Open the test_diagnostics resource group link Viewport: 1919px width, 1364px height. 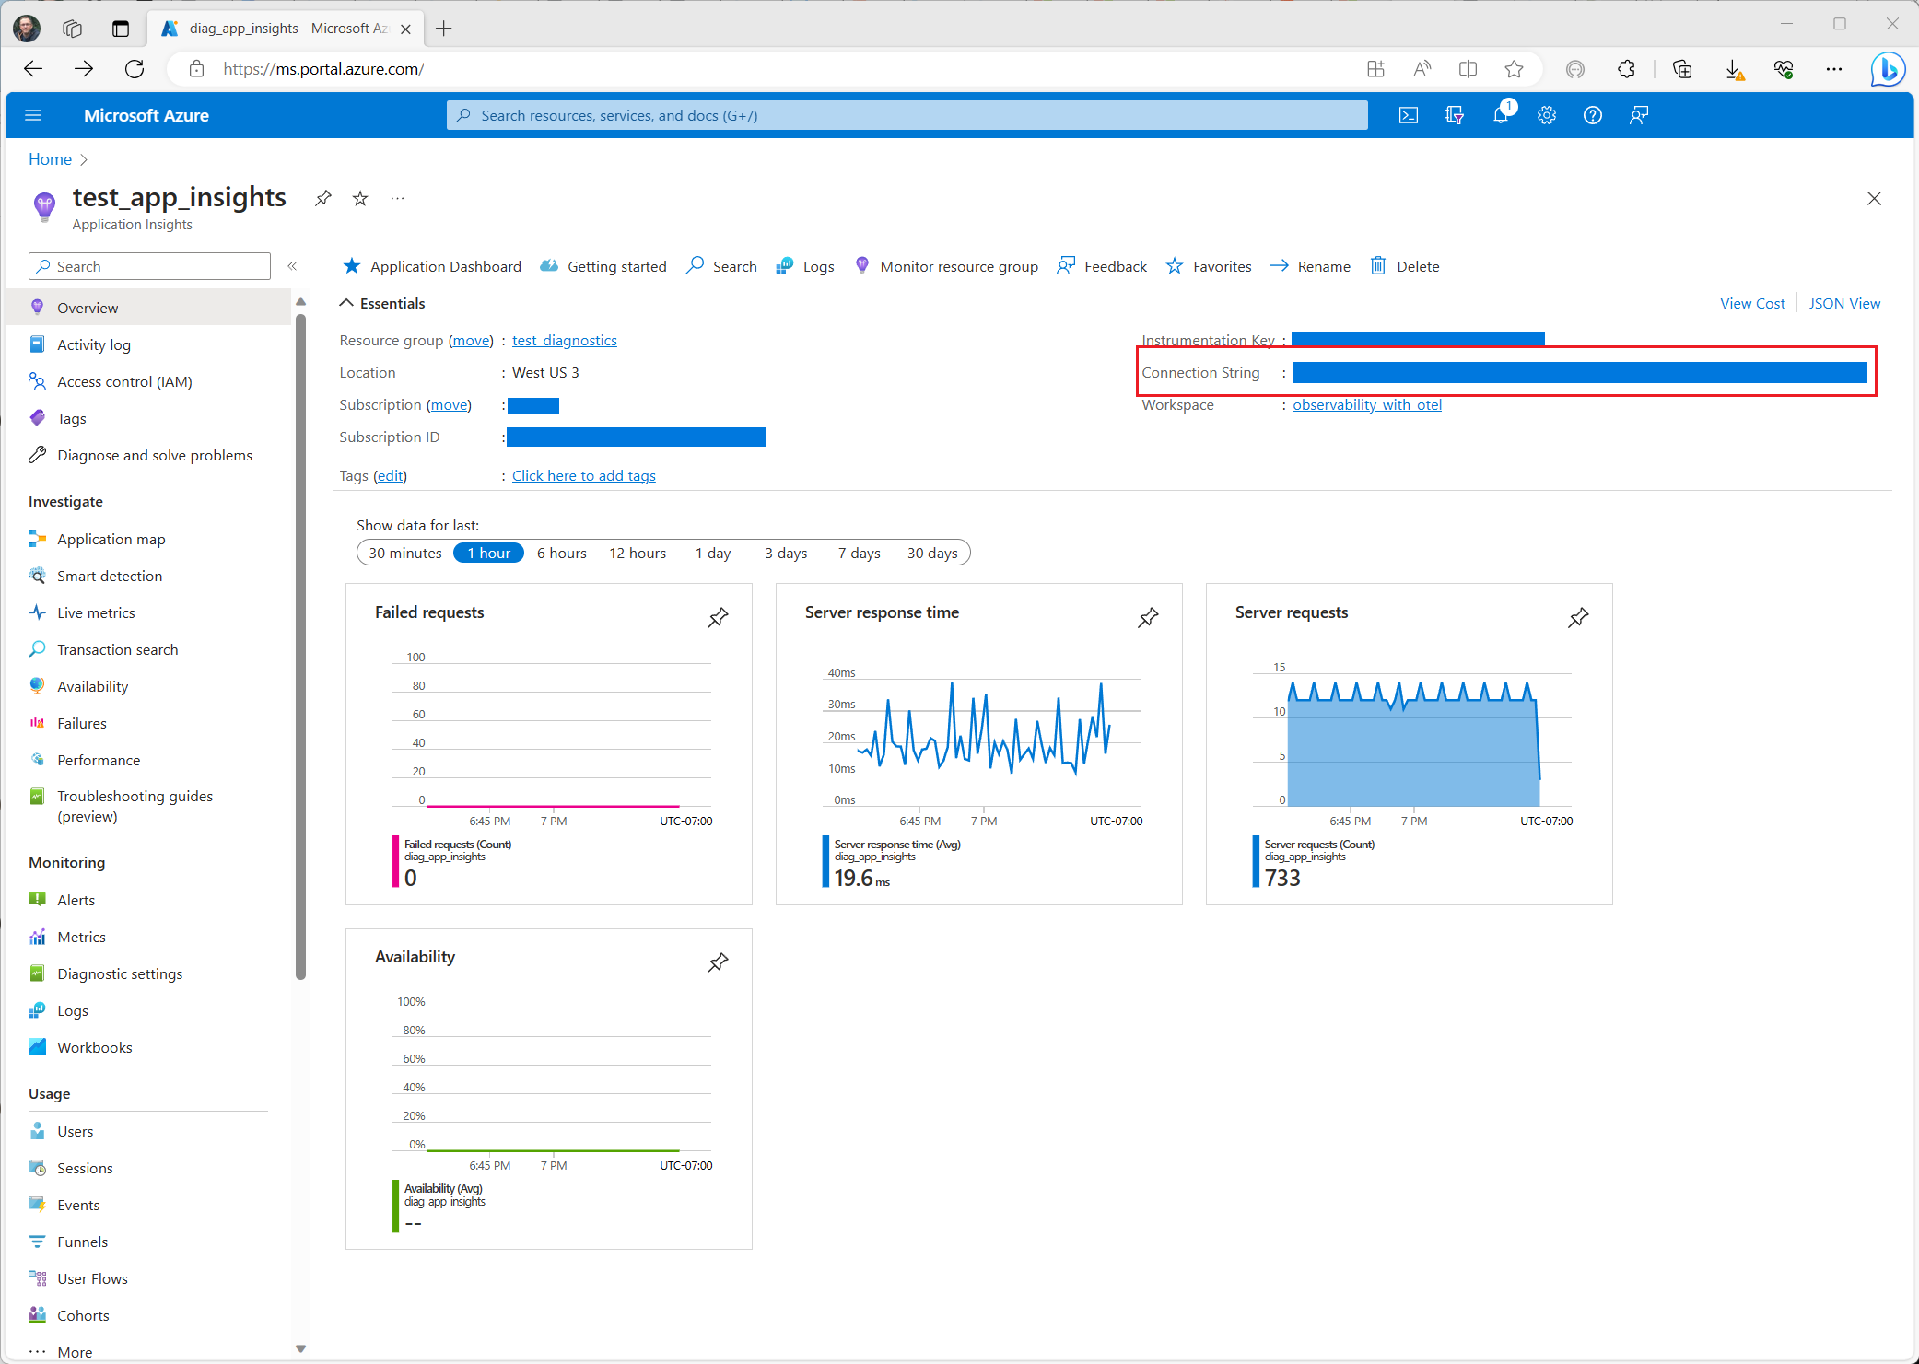coord(564,340)
